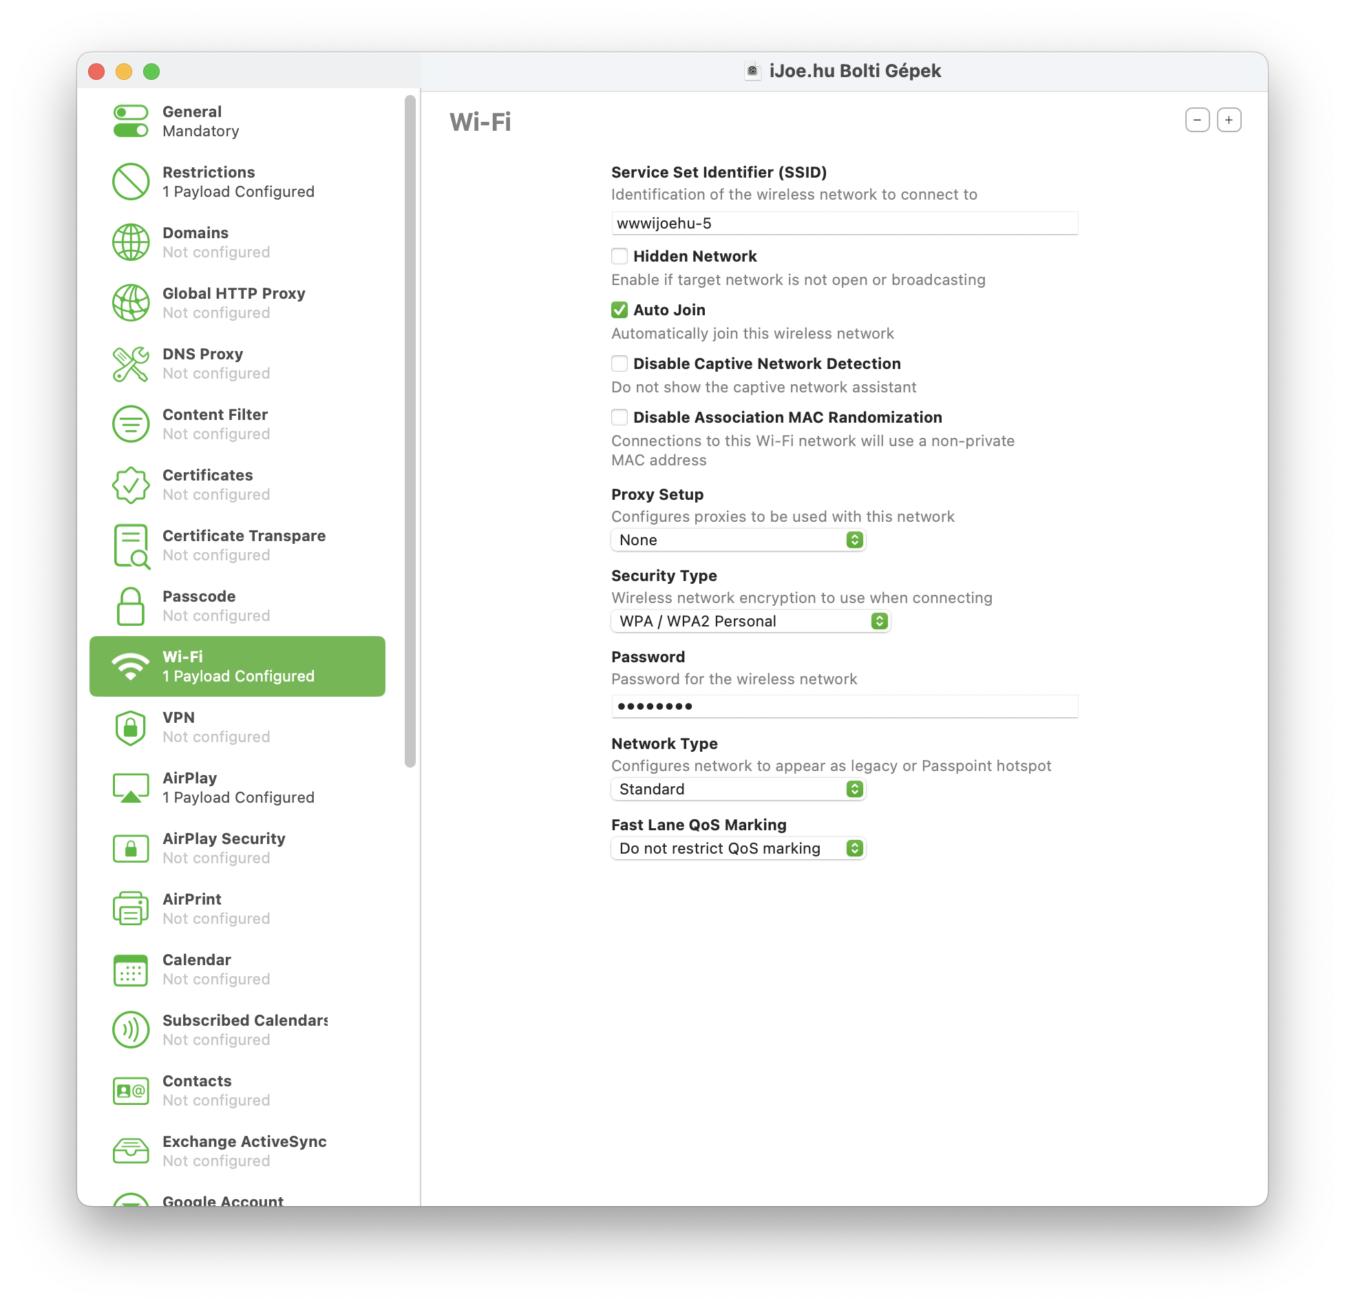
Task: Click the SSID text field
Action: point(845,223)
